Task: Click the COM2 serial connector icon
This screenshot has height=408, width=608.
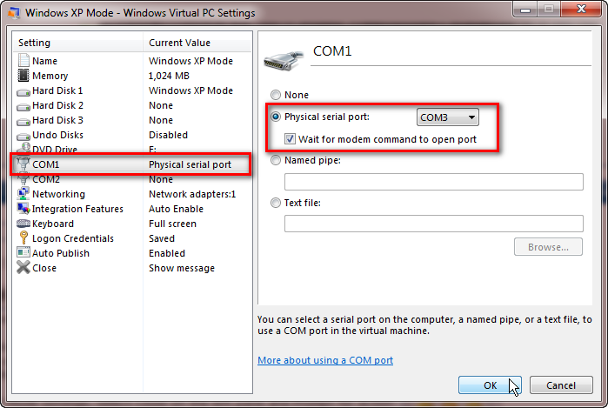Action: [x=23, y=179]
